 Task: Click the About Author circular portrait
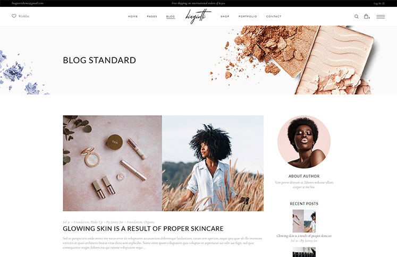point(304,142)
